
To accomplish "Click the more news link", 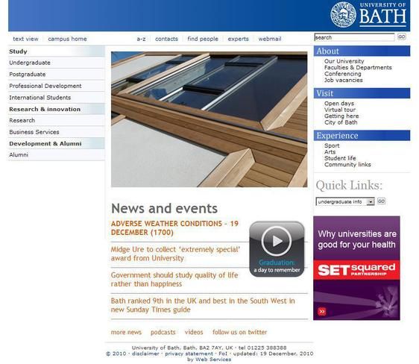I will 126,332.
